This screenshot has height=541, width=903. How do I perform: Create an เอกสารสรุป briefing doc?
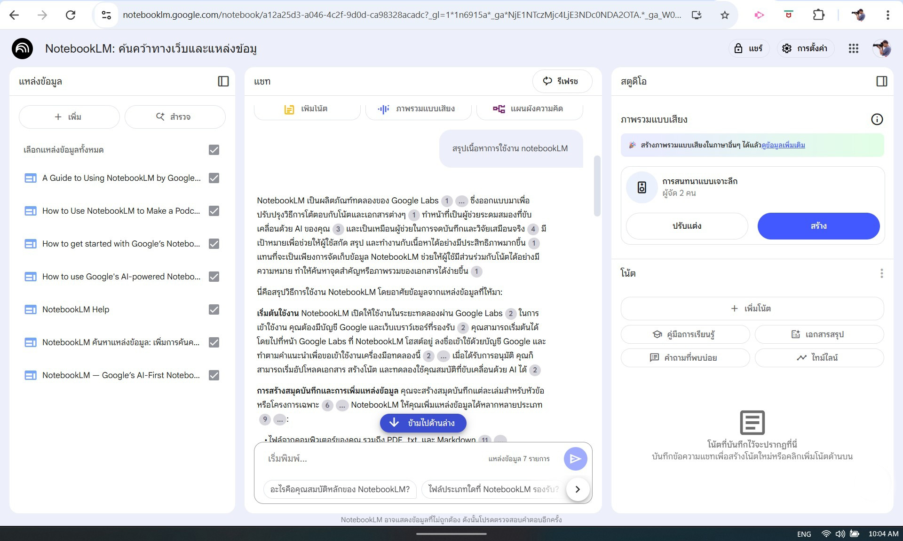[819, 334]
